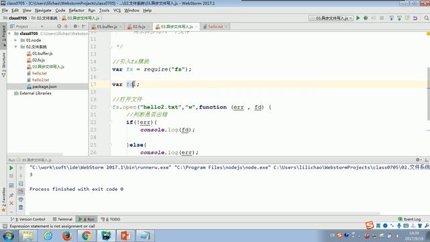Toggle scroll to end in the Run console
Image resolution: width=430 pixels, height=242 pixels.
[x=21, y=192]
